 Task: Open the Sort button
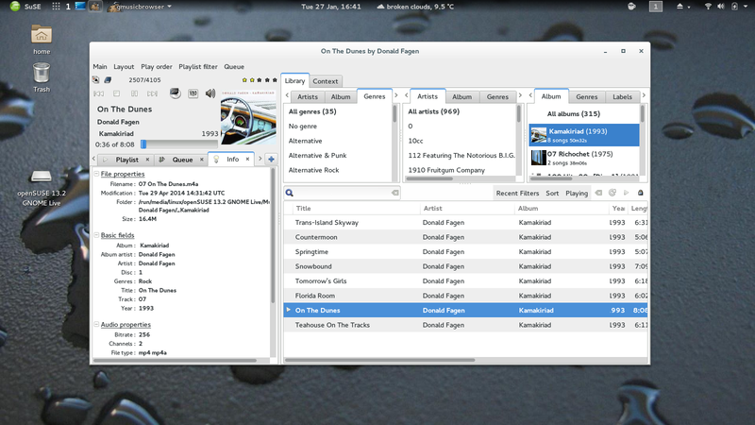click(x=552, y=194)
